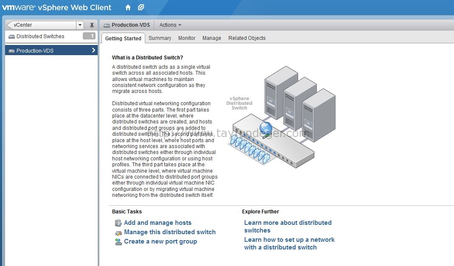Open the Manage this distributed switch link
454x266 pixels.
tap(170, 232)
